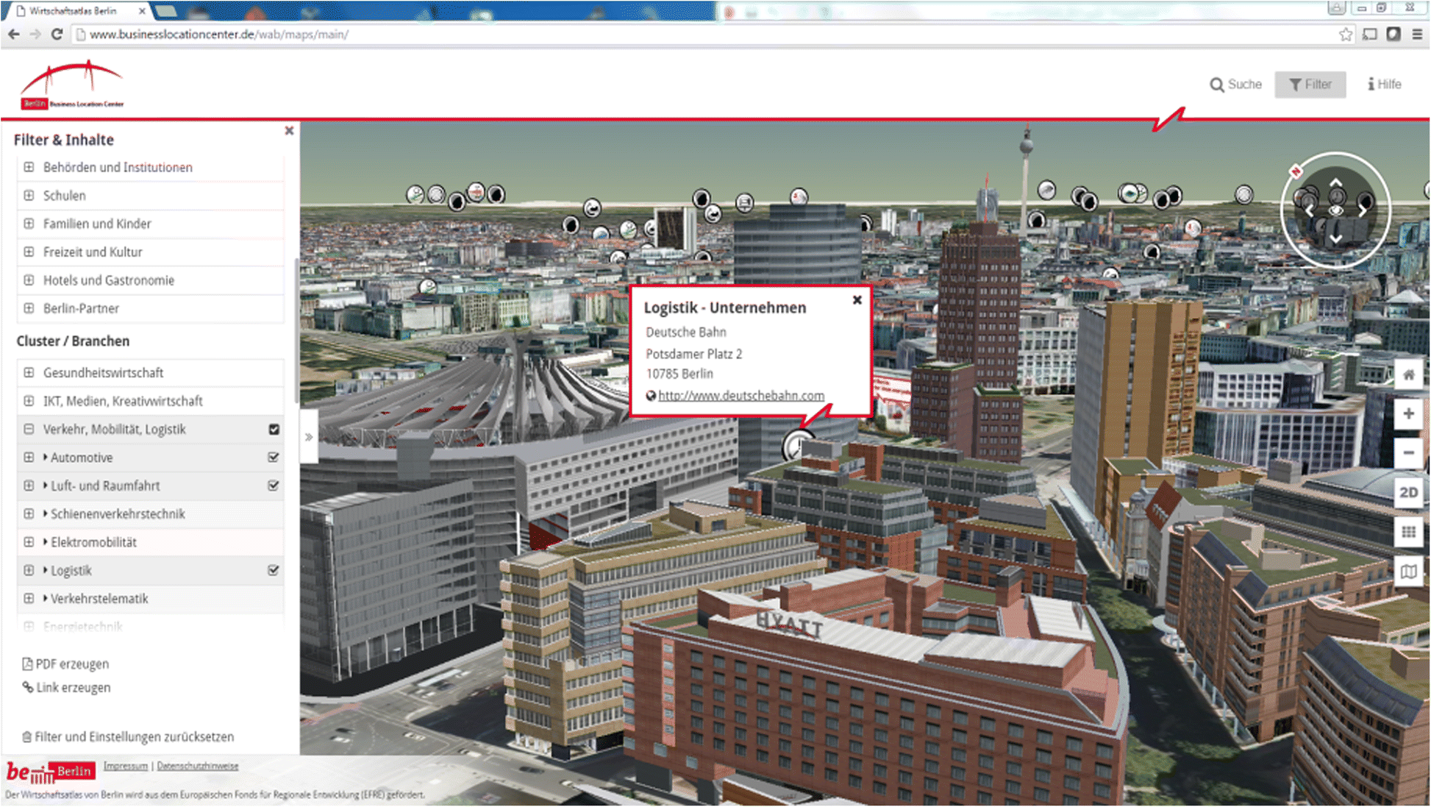Expand the Automotive plus icon
This screenshot has height=807, width=1431.
pos(29,458)
